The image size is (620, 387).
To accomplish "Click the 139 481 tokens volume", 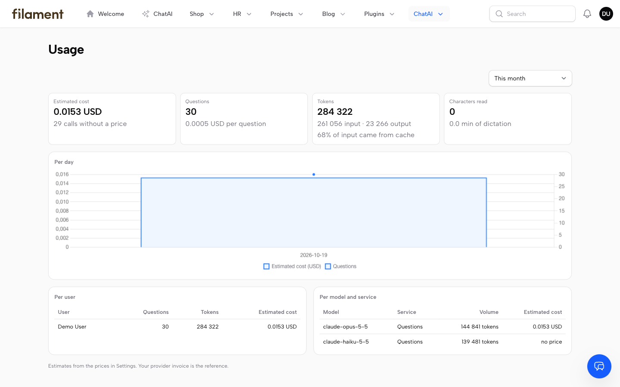I will click(x=480, y=342).
